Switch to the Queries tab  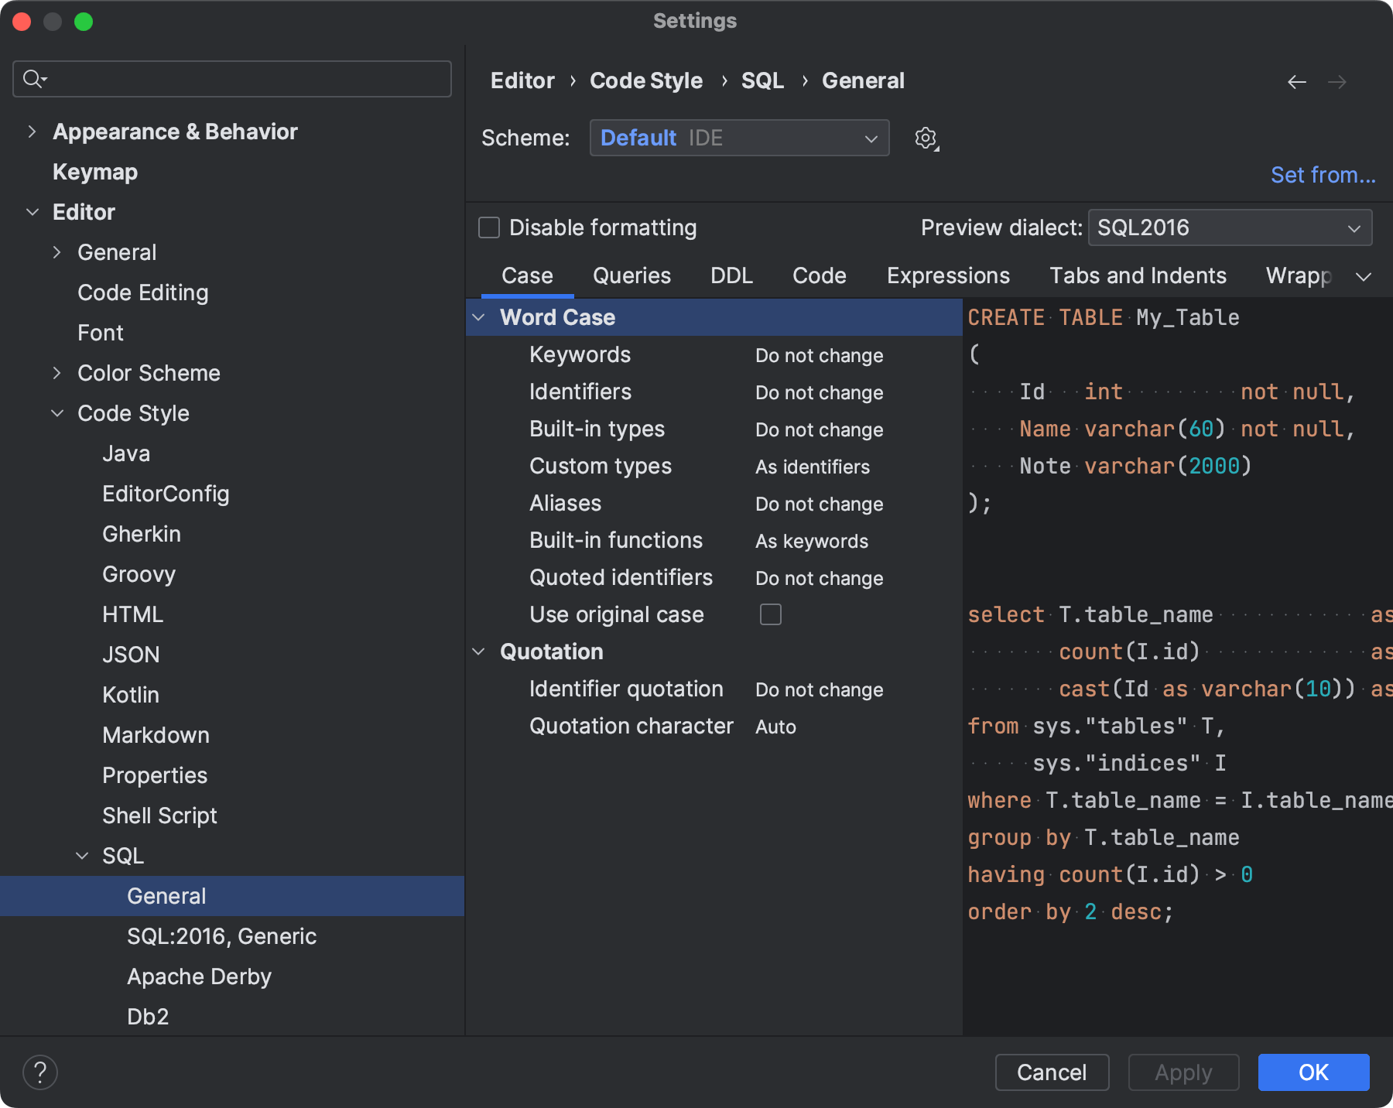[631, 275]
